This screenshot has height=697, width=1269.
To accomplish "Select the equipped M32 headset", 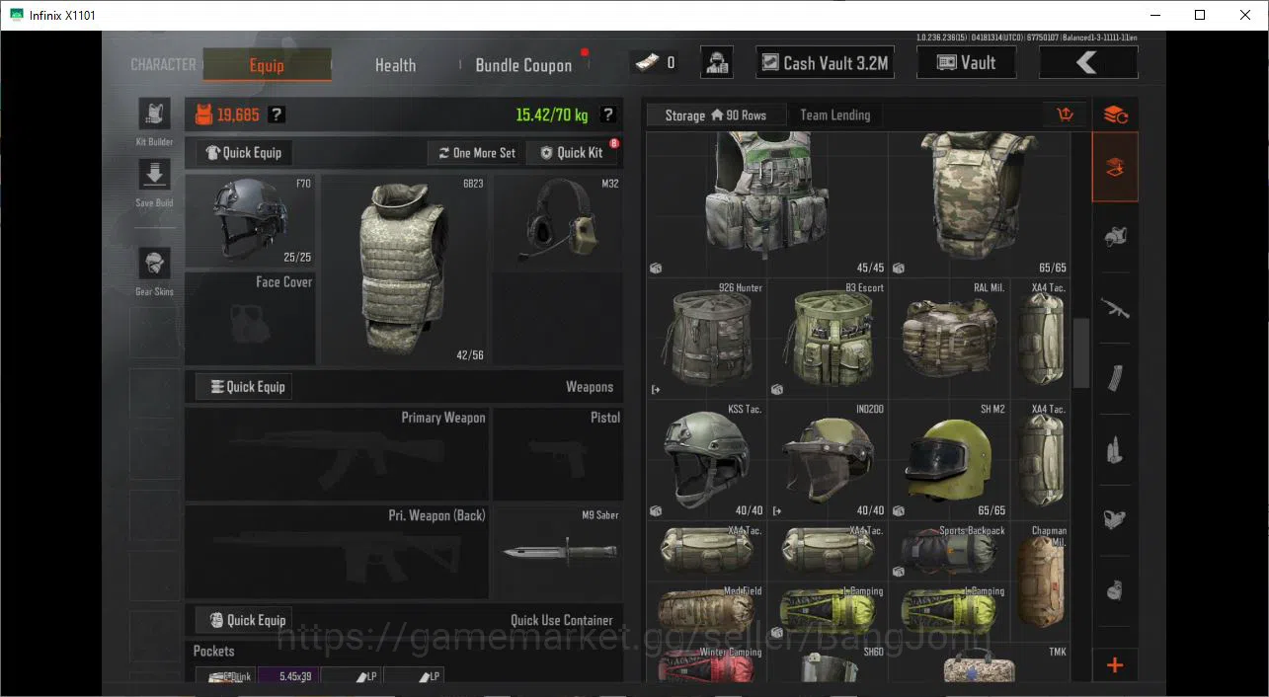I will 558,221.
